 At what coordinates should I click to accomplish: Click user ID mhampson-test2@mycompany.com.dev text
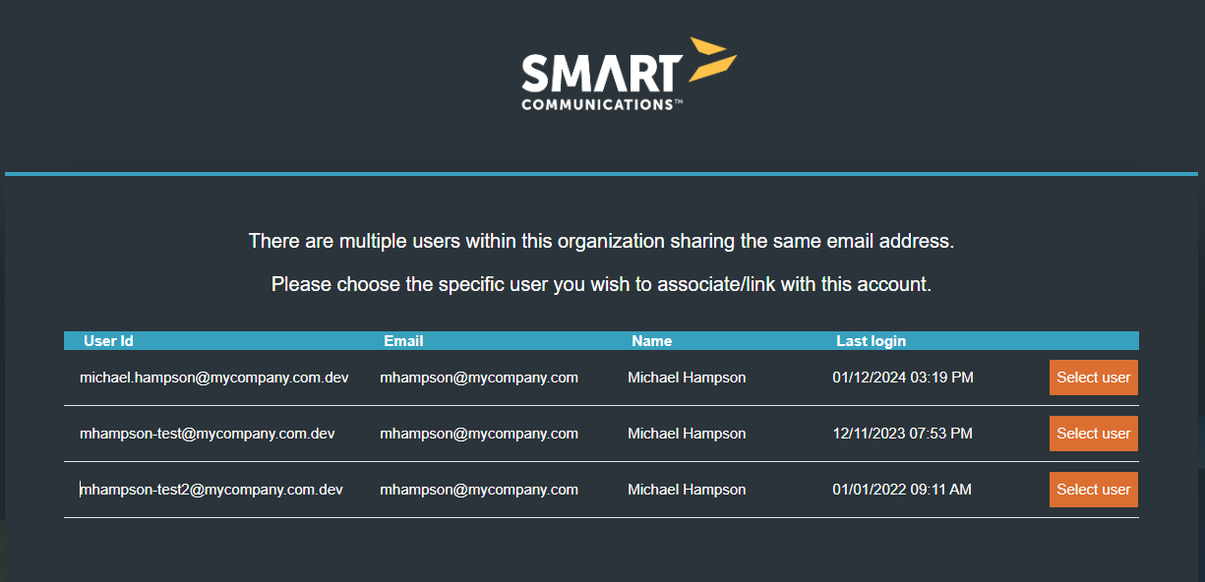(211, 490)
